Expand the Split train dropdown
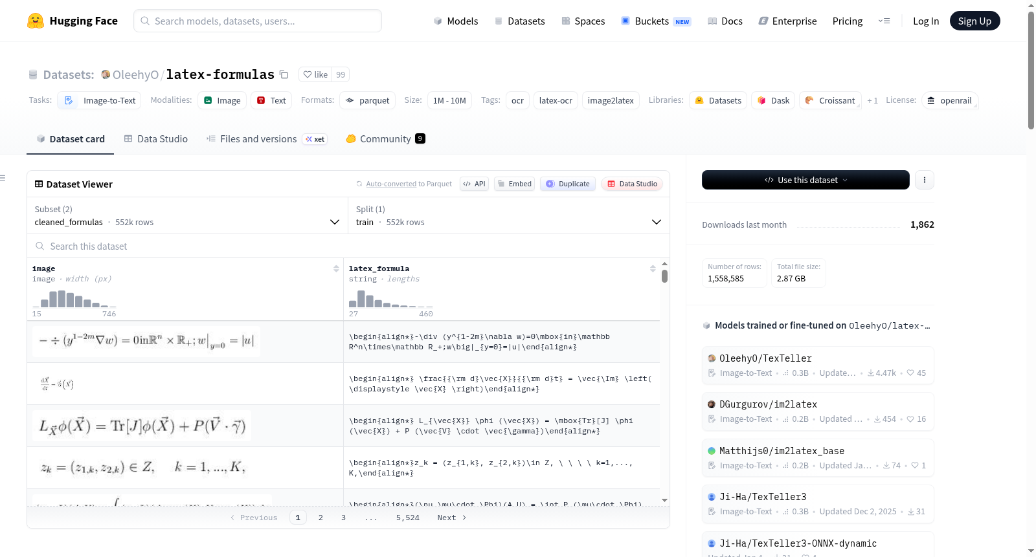The height and width of the screenshot is (557, 1036). [x=509, y=215]
